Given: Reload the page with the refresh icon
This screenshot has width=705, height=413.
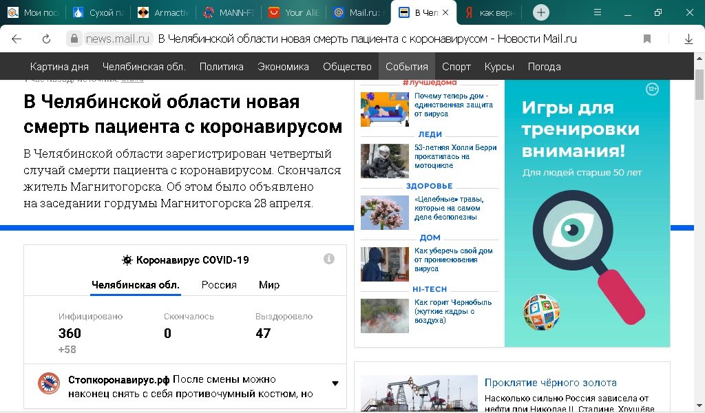Looking at the screenshot, I should [46, 39].
